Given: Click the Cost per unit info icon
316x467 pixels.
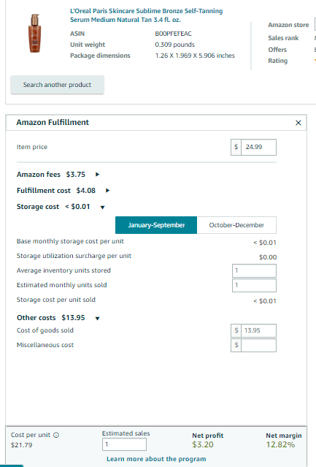Looking at the screenshot, I should click(x=56, y=435).
